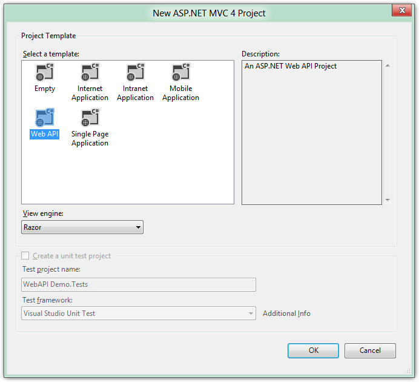Image resolution: width=419 pixels, height=382 pixels.
Task: Click the 'Test framework:' label
Action: pyautogui.click(x=47, y=300)
